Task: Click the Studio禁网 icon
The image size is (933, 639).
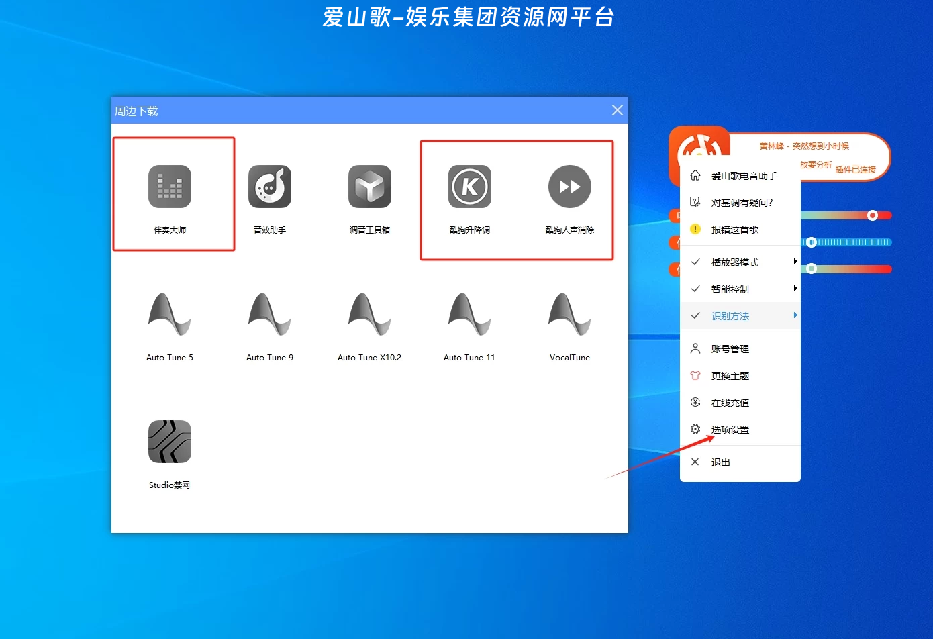Action: [x=169, y=442]
